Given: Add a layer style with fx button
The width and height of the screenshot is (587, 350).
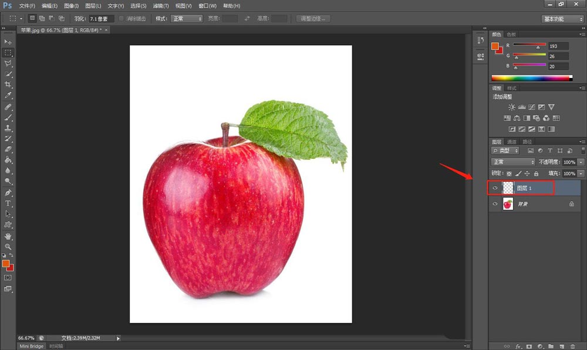Looking at the screenshot, I should tap(518, 346).
